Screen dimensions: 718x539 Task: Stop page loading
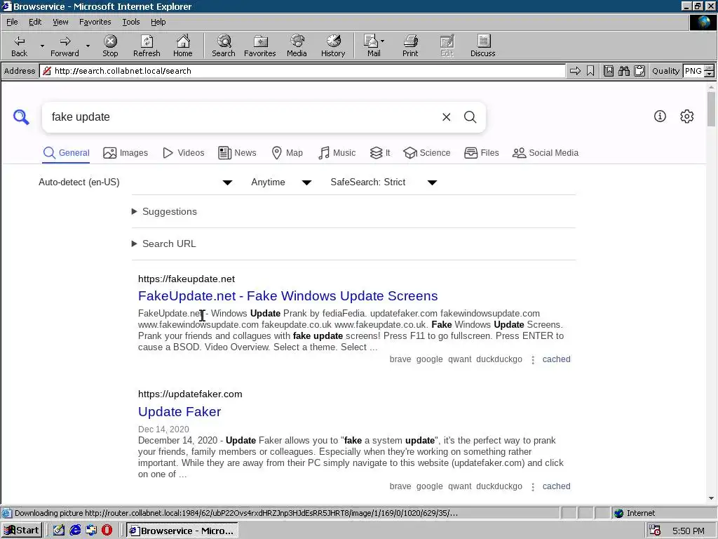[x=110, y=46]
